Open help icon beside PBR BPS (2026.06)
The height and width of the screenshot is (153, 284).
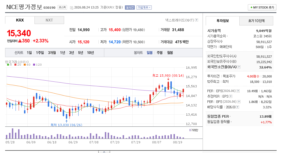(239, 102)
